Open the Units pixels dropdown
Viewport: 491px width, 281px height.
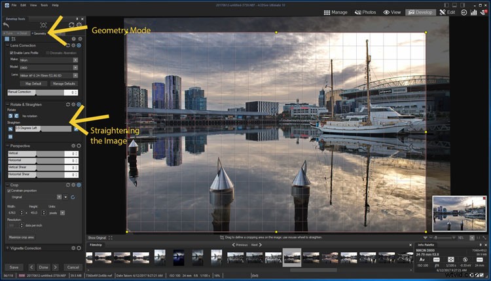(62, 213)
